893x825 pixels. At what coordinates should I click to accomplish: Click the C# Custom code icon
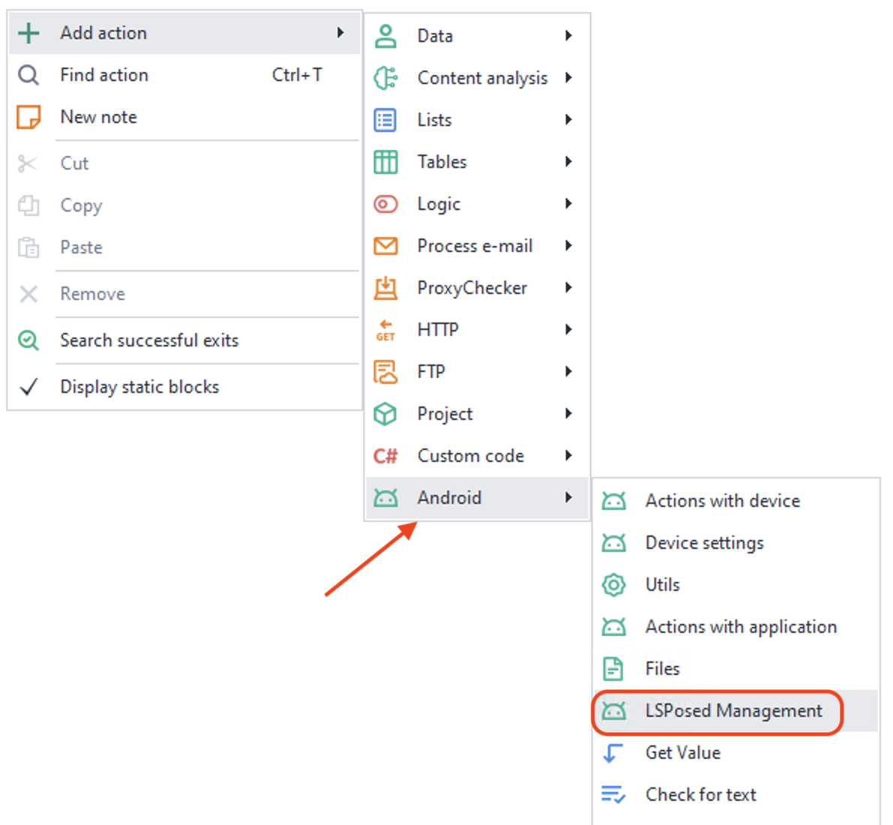pyautogui.click(x=386, y=456)
